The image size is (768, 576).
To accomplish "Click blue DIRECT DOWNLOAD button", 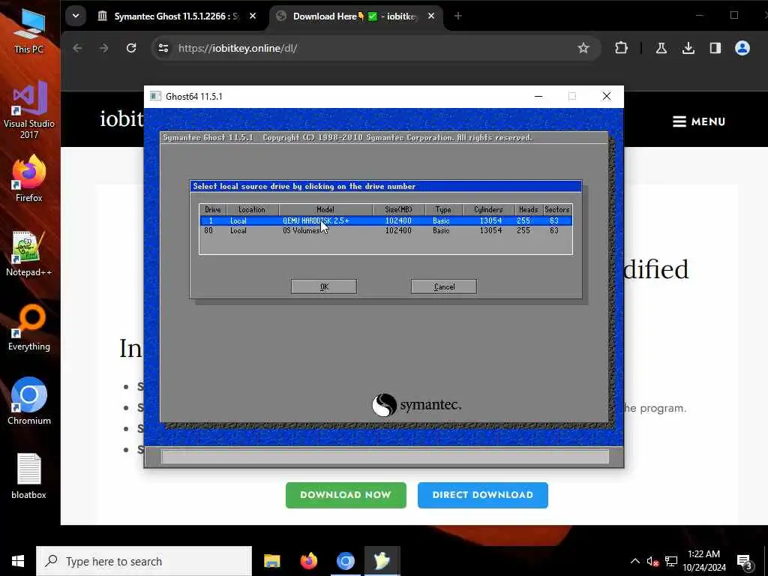I will tap(482, 495).
